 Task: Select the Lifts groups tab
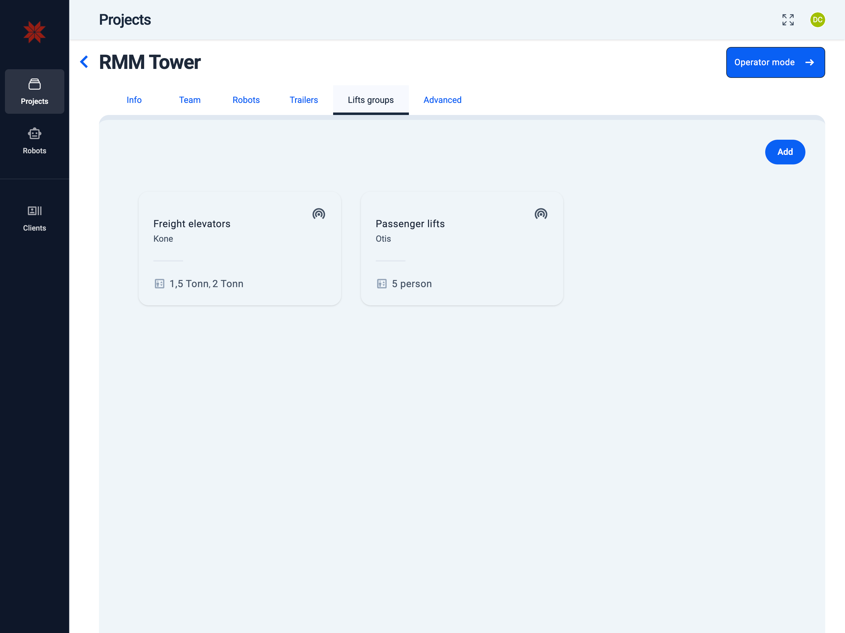click(x=371, y=100)
